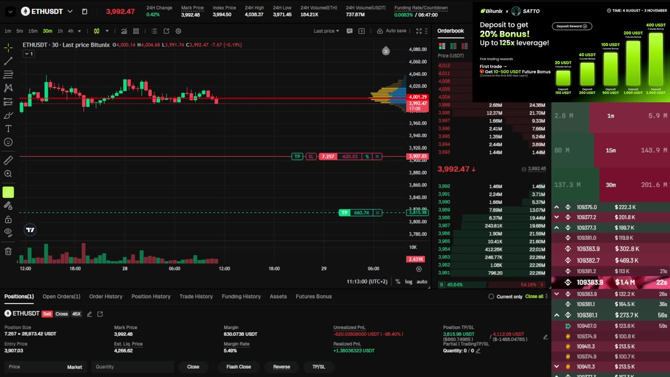Click the Reverse position button
Screen dimensions: 670x377
point(282,367)
